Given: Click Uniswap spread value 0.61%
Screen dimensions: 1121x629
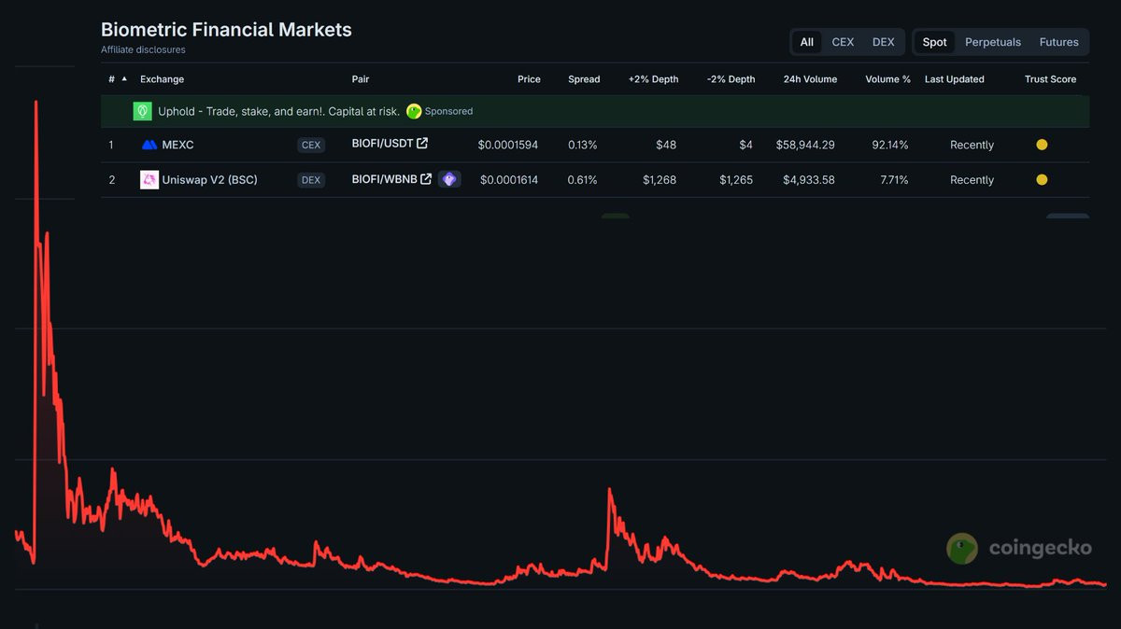Looking at the screenshot, I should (x=582, y=180).
